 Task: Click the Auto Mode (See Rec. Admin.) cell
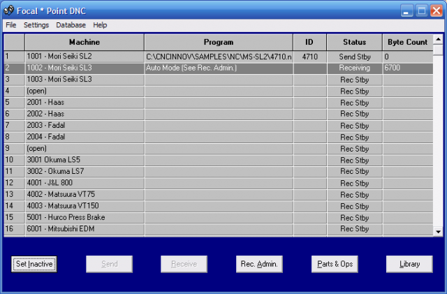tap(219, 68)
